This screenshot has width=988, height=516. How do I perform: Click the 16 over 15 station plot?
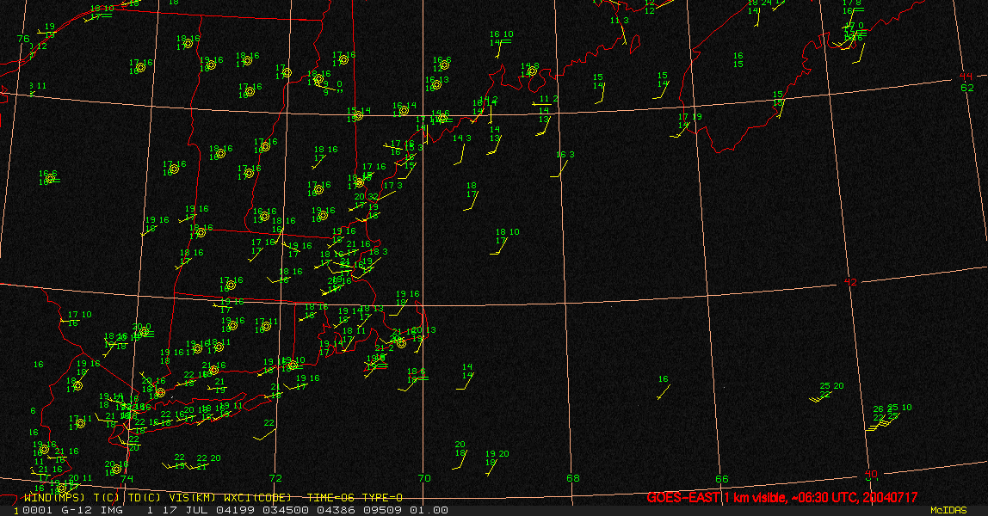(x=738, y=60)
